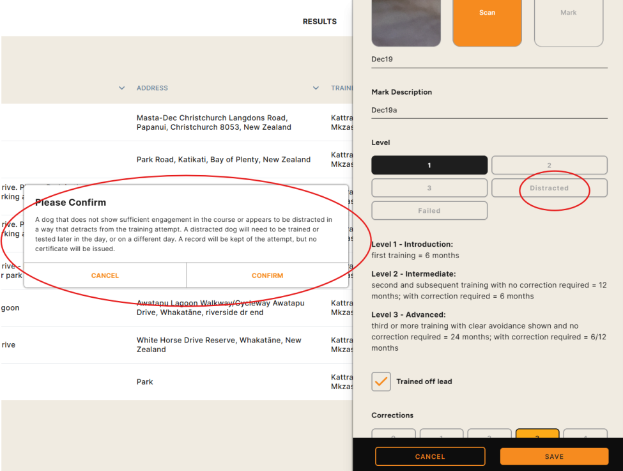Confirm the distracted dog dialog
623x471 pixels.
267,275
